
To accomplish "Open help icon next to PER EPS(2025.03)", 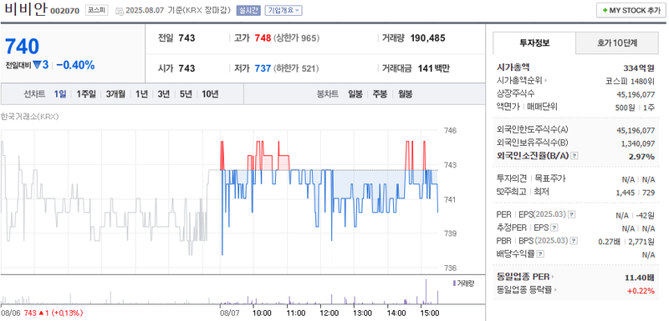I will coord(572,215).
